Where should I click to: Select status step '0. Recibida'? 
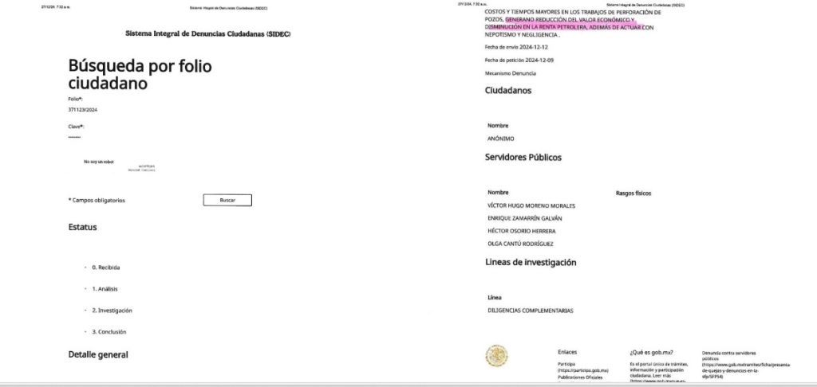[x=105, y=268]
